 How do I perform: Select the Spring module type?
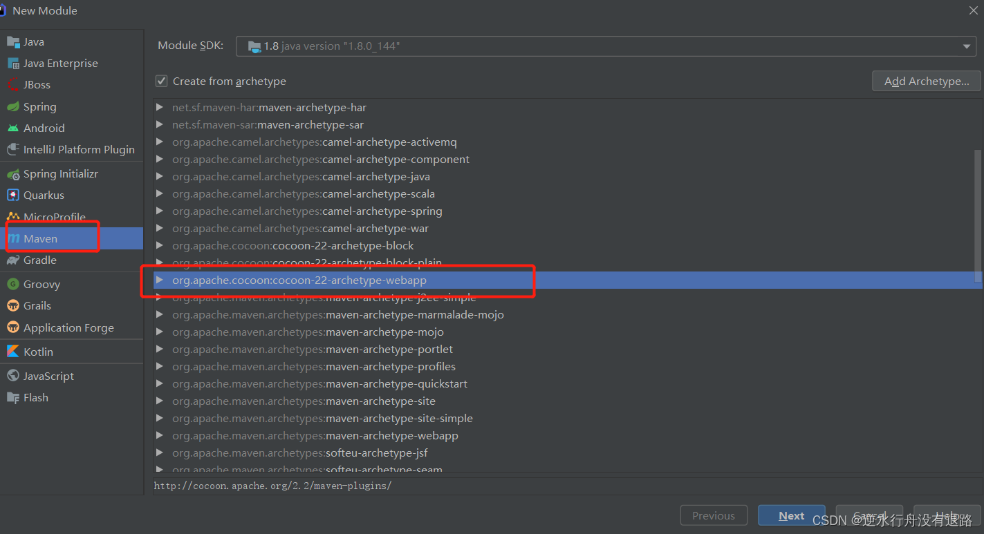pyautogui.click(x=71, y=106)
